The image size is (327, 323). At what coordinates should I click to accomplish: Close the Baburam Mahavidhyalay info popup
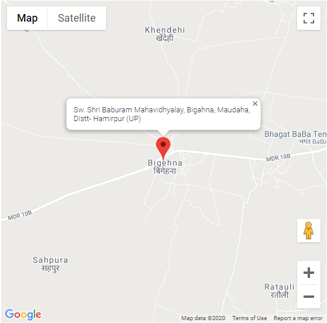(255, 104)
